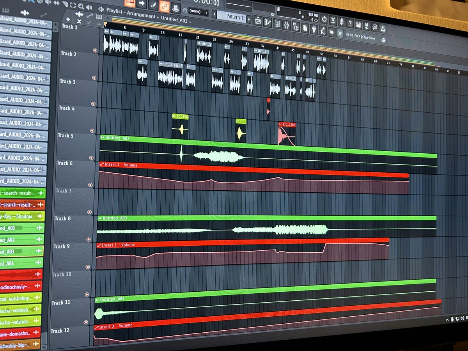Expand the Untitled_A03 breadcrumb arrow
Viewport: 468px width, 351px height.
tap(191, 23)
